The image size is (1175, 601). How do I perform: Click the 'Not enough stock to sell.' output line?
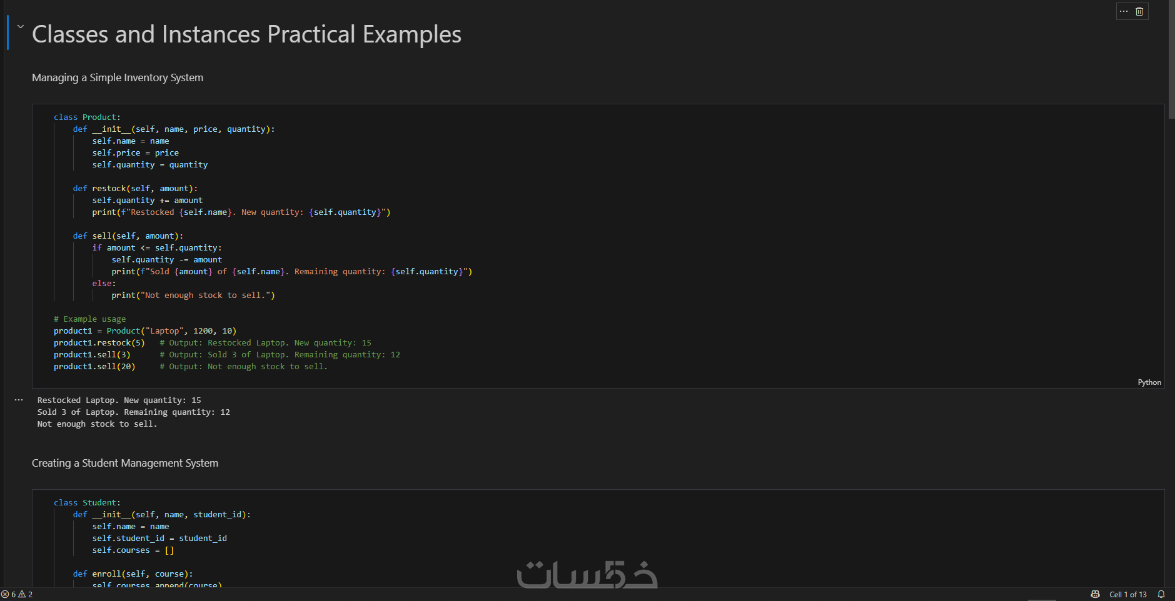pos(97,424)
